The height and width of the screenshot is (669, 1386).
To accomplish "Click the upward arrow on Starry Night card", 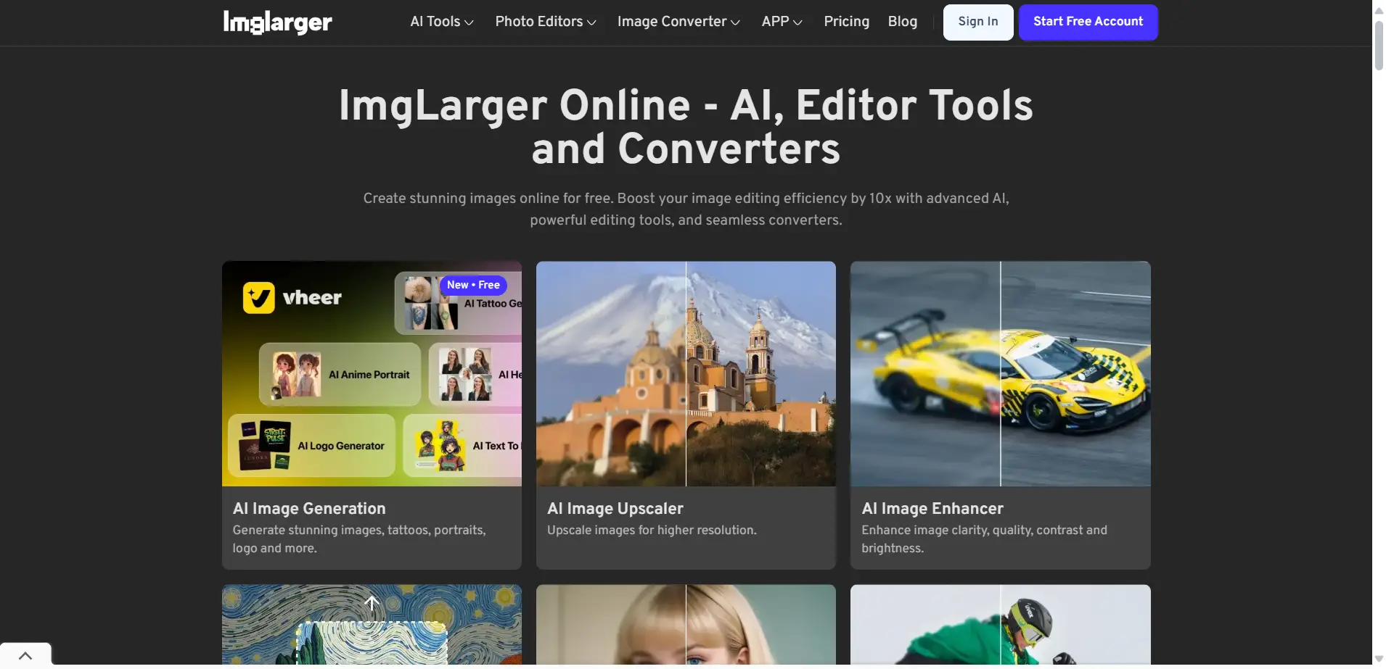I will tap(372, 604).
